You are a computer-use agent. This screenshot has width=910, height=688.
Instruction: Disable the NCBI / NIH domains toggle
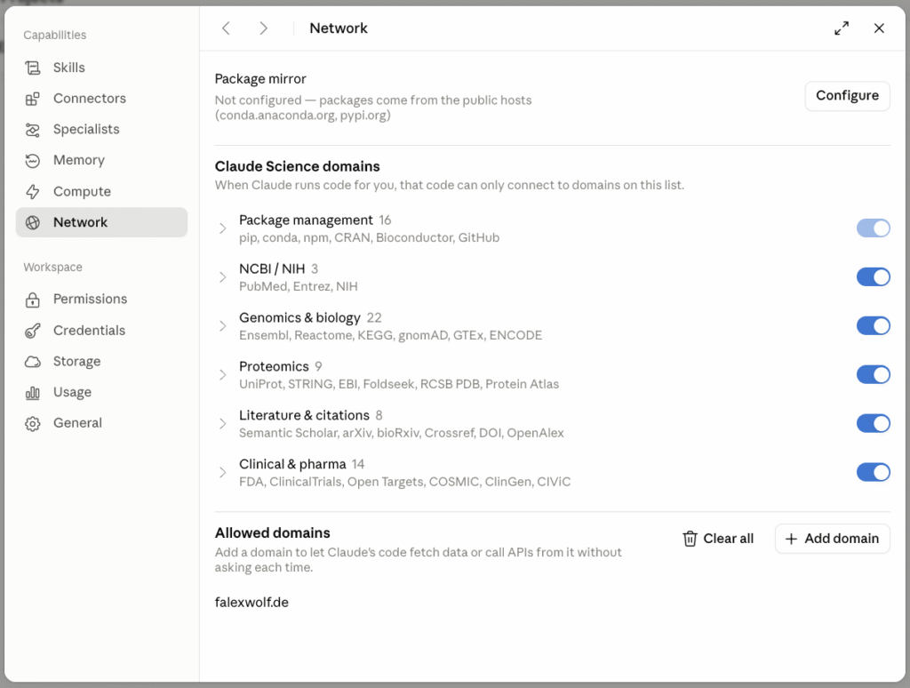tap(873, 277)
